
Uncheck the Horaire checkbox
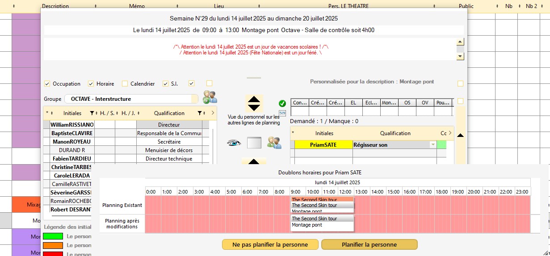91,84
